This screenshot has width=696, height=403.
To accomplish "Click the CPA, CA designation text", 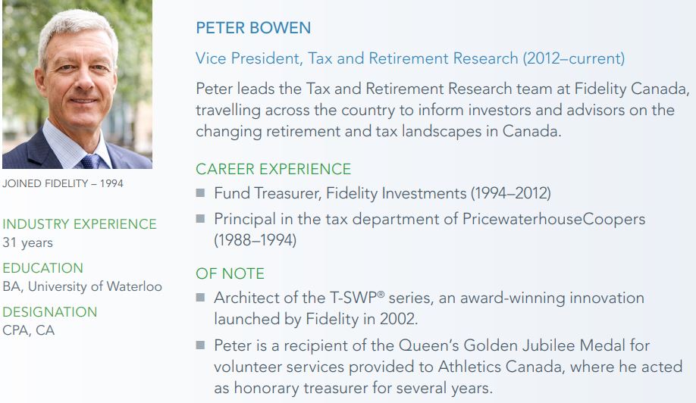I will (29, 331).
